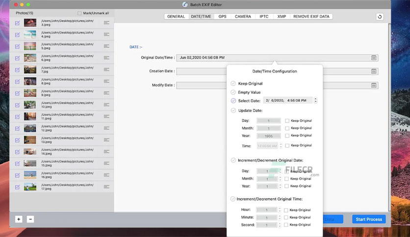Click the Start Process button
Image resolution: width=410 pixels, height=237 pixels.
(369, 219)
